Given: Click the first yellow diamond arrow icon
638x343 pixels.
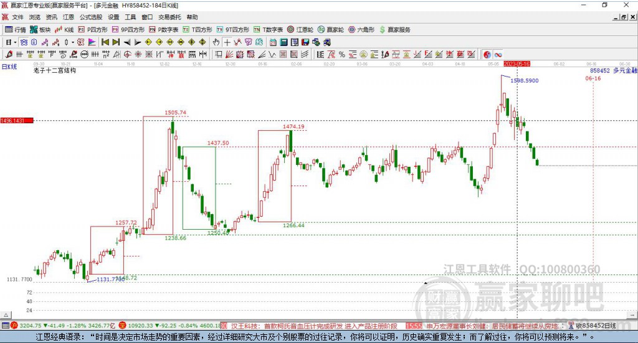Looking at the screenshot, I should [x=148, y=42].
